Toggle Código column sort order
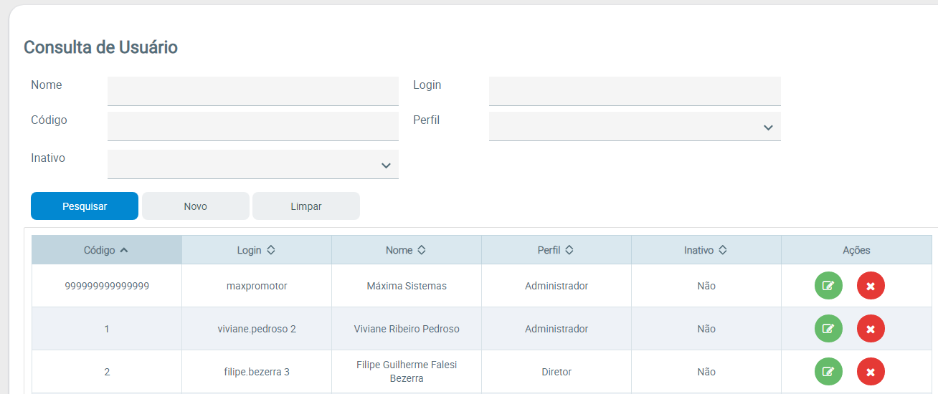Image resolution: width=938 pixels, height=394 pixels. tap(106, 250)
